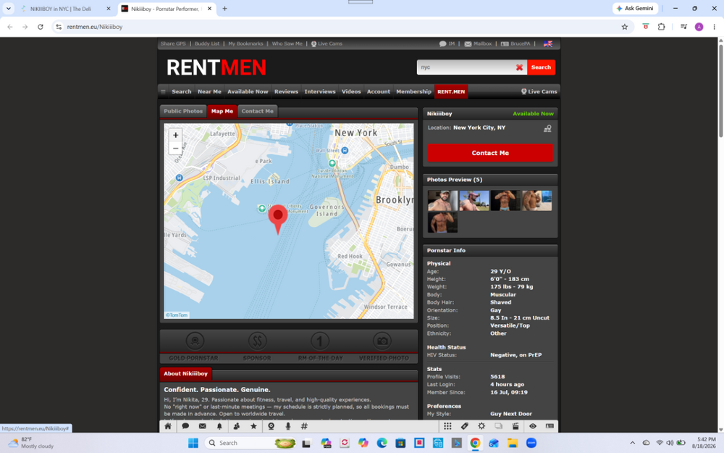Open the Membership nav menu item

413,91
